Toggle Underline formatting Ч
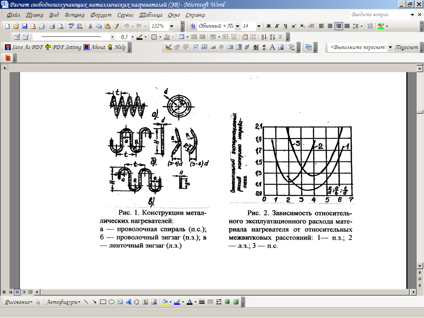424x318 pixels. click(x=286, y=26)
